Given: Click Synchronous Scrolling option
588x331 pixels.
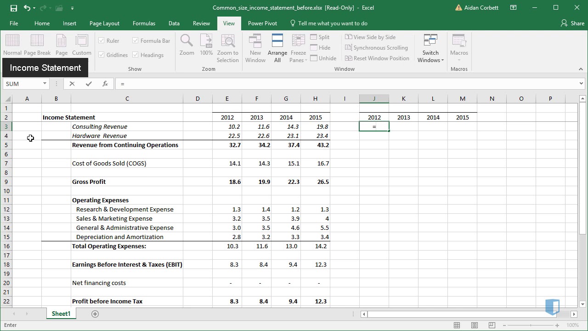Looking at the screenshot, I should click(x=376, y=48).
